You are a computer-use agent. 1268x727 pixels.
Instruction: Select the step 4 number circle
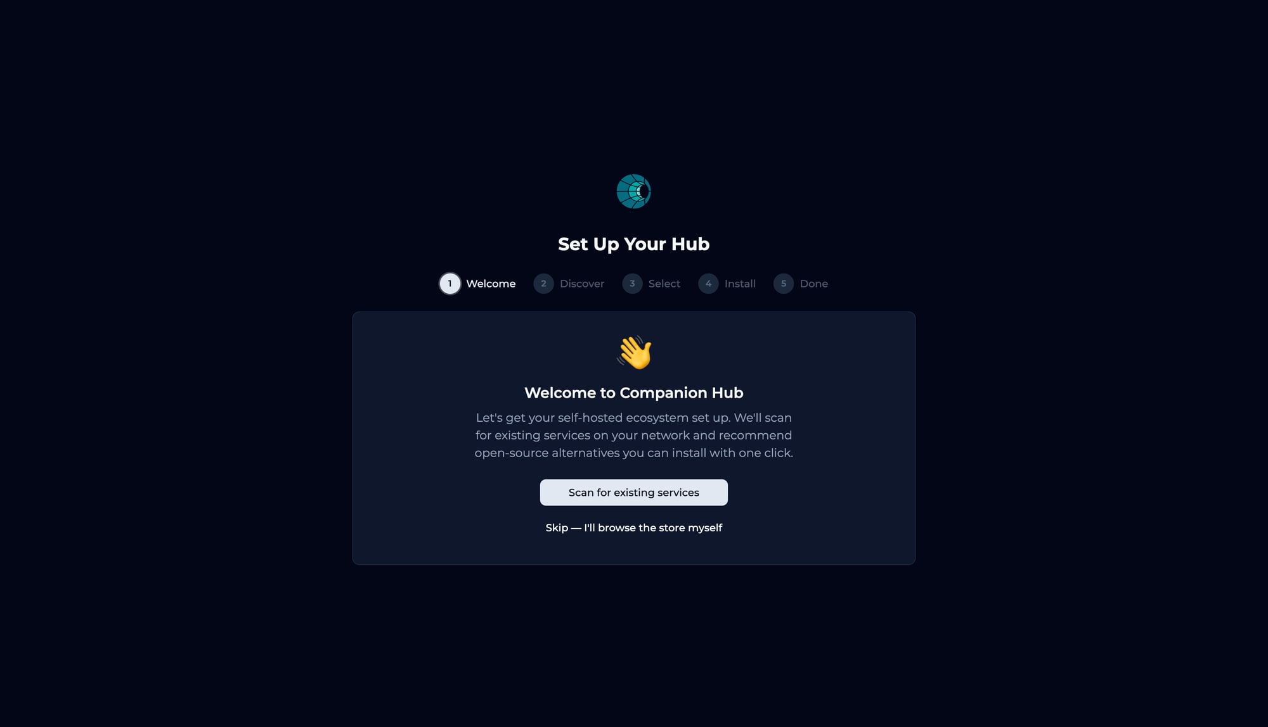coord(708,284)
